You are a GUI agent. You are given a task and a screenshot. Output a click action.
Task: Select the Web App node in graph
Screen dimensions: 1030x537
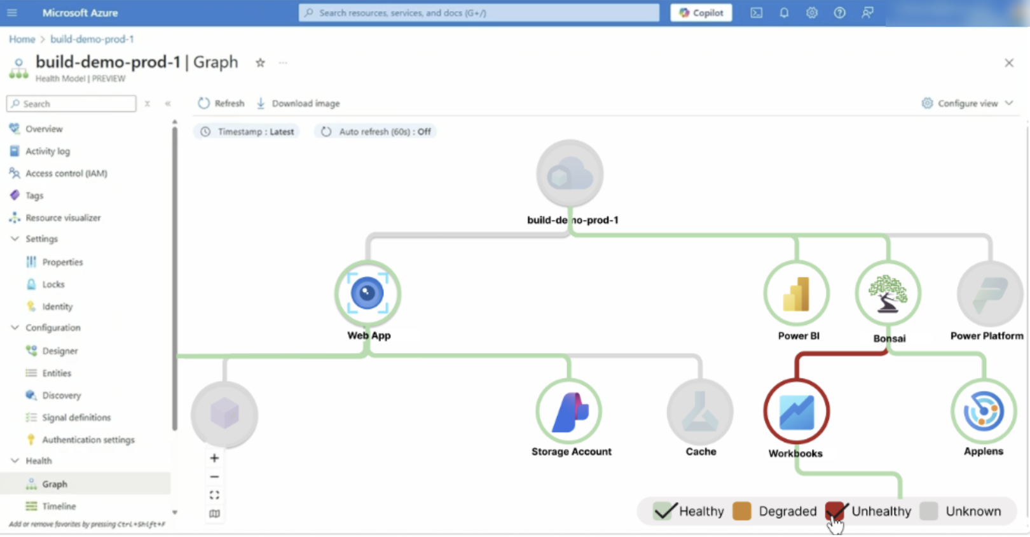click(x=367, y=293)
